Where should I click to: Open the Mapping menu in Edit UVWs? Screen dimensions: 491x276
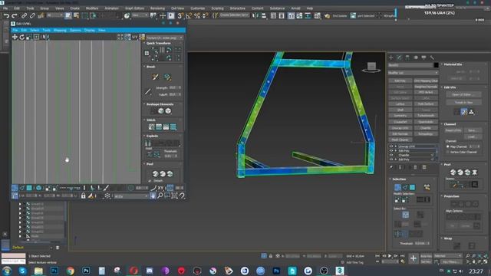[60, 31]
